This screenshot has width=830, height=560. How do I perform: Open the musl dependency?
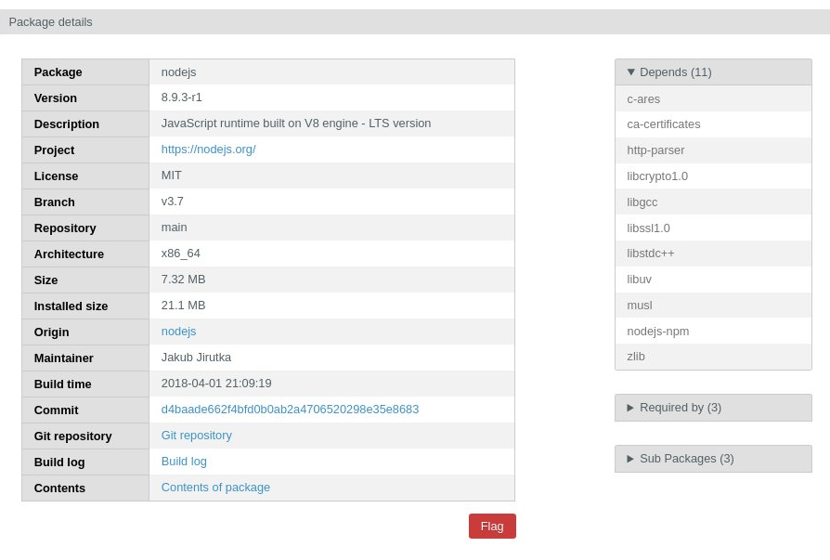(639, 306)
